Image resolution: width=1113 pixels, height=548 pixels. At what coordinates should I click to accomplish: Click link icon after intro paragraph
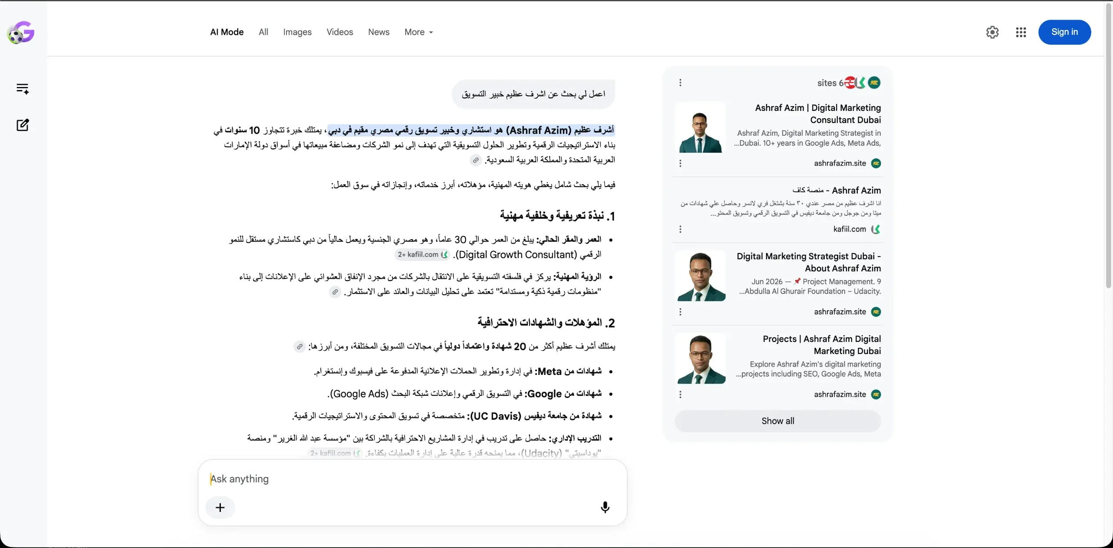(x=476, y=160)
